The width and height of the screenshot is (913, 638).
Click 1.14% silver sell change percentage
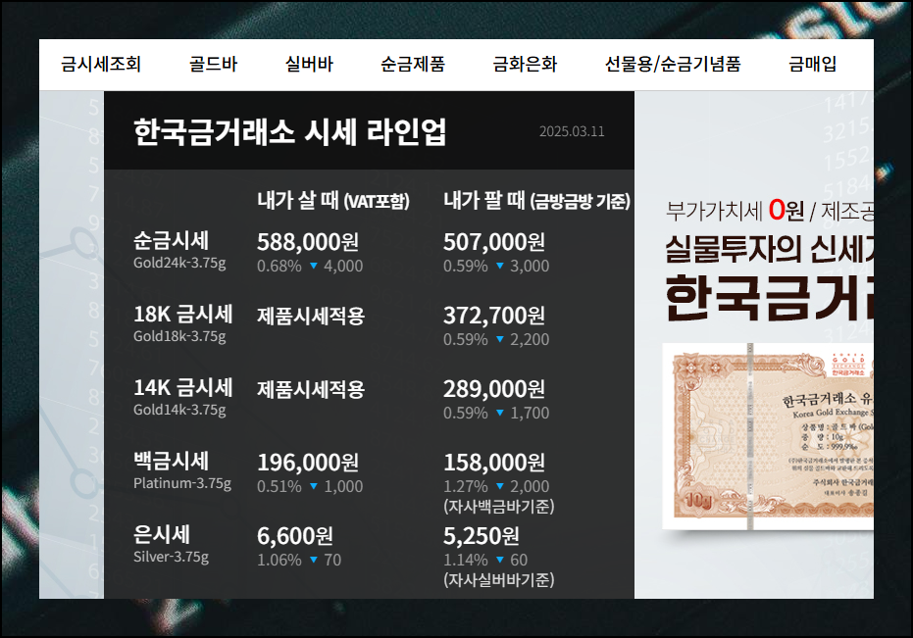466,560
